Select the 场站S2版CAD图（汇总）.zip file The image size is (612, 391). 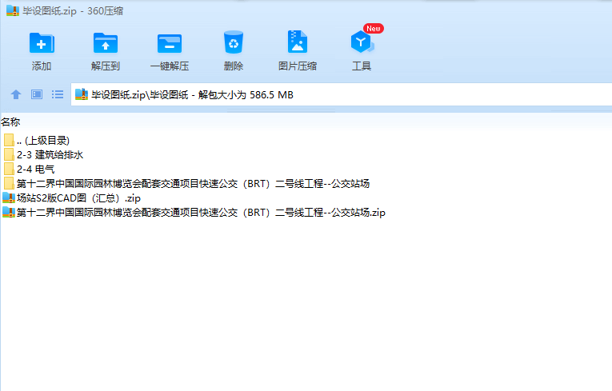[x=71, y=198]
